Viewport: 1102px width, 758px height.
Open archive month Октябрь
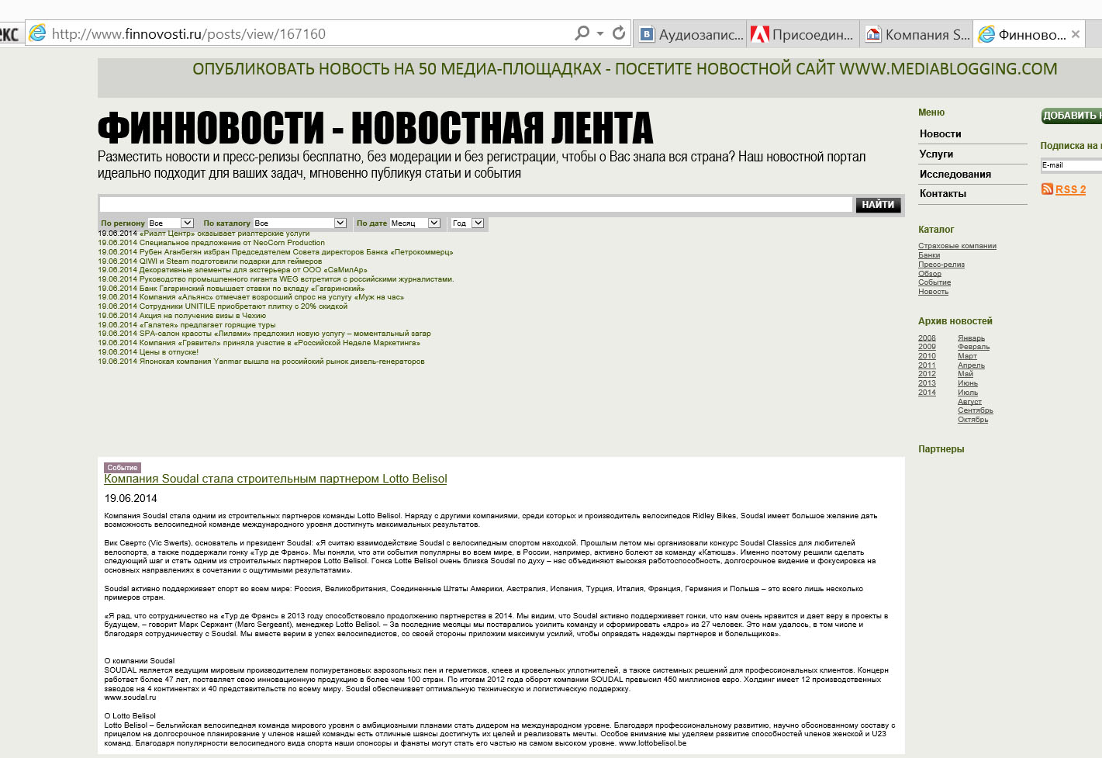click(x=972, y=419)
